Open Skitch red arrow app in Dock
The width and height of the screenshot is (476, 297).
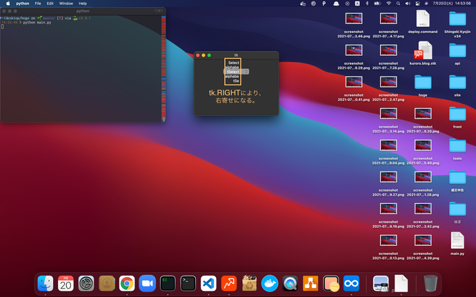pyautogui.click(x=229, y=284)
